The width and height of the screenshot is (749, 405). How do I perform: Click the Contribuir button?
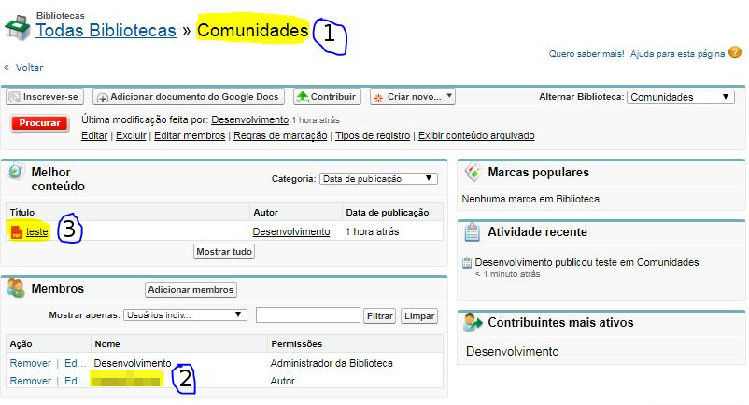tap(327, 97)
